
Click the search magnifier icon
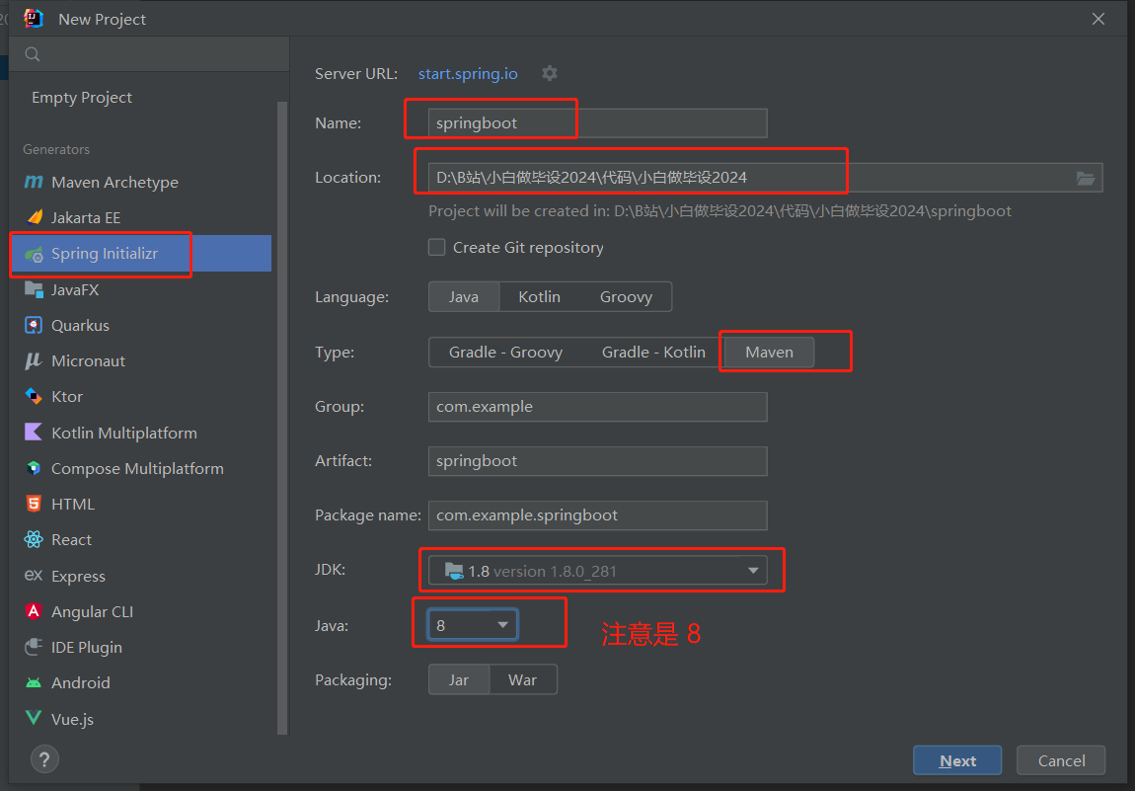[x=33, y=53]
